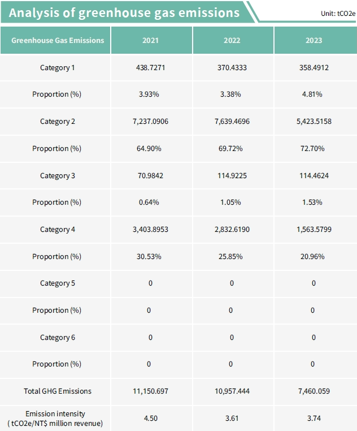
Task: Select the 25.85% proportion cell
Action: click(232, 256)
